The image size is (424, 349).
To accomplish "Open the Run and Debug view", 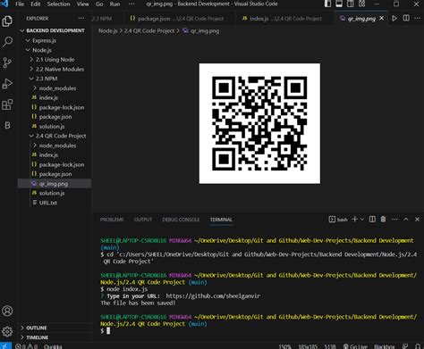I will click(x=7, y=84).
